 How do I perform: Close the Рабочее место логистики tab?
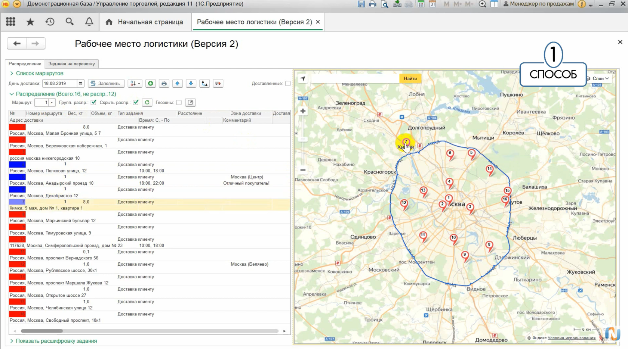318,22
